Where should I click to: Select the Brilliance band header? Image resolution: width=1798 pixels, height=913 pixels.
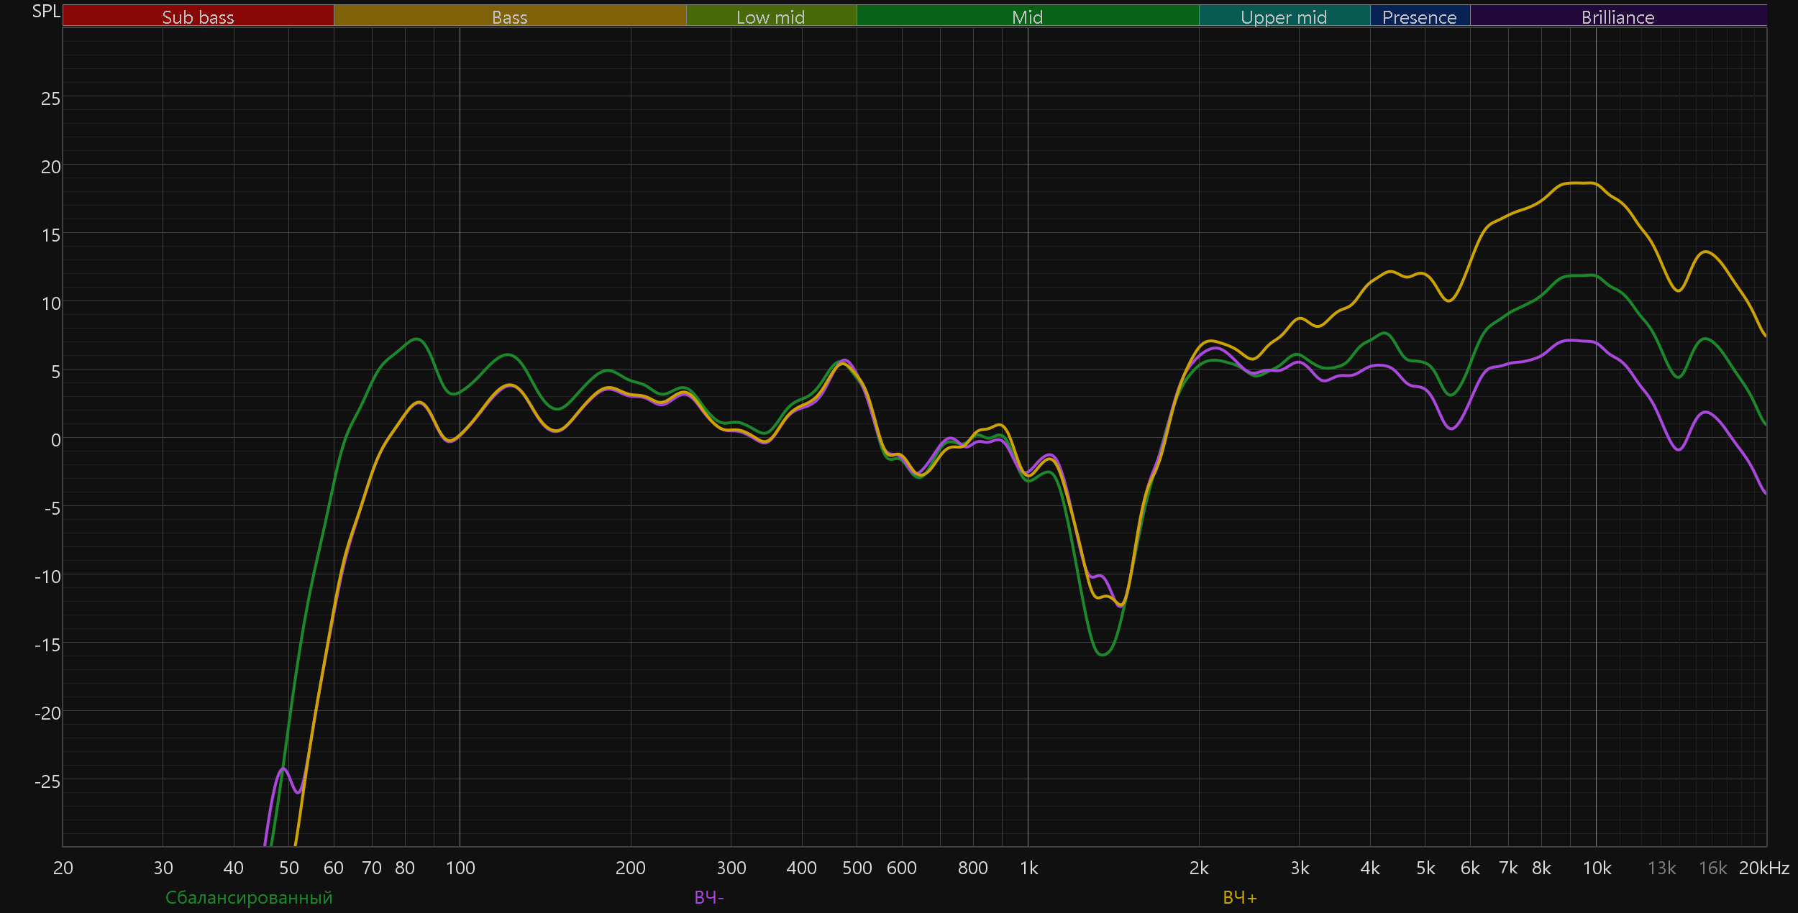click(1617, 17)
